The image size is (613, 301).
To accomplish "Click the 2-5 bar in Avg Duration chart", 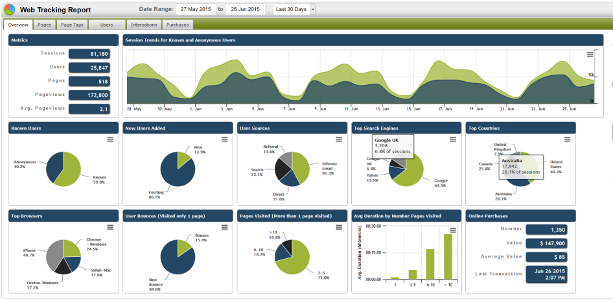I will [413, 274].
